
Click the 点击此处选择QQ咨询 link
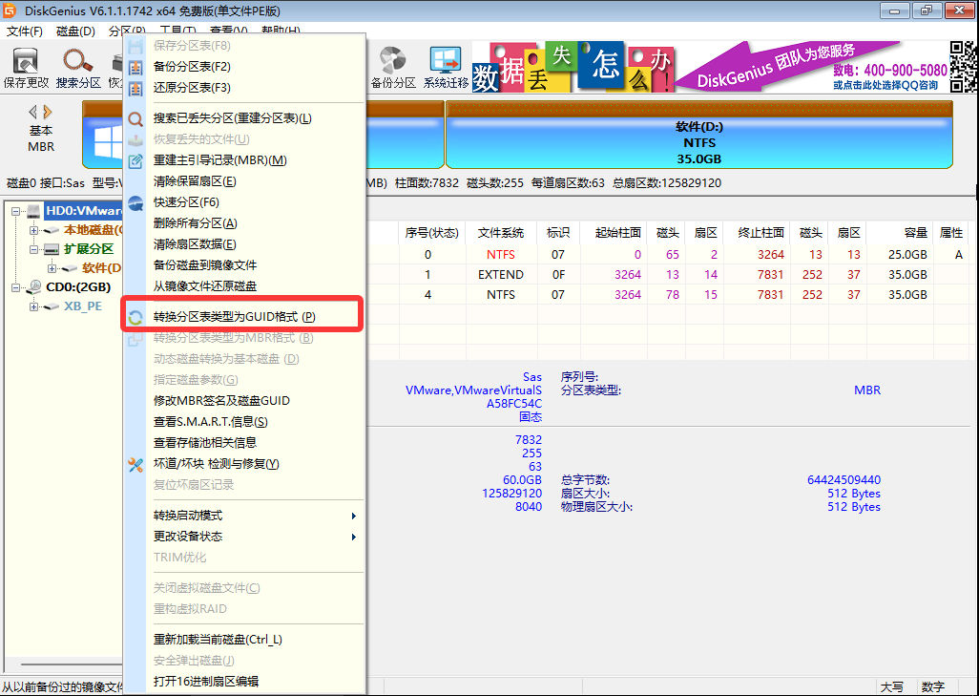887,81
